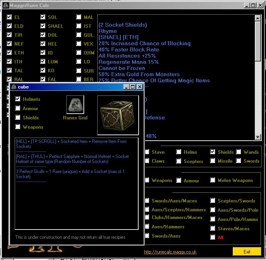Uncheck the Shields item type checkbox
Viewport: 266px width, 260px height.
213,152
